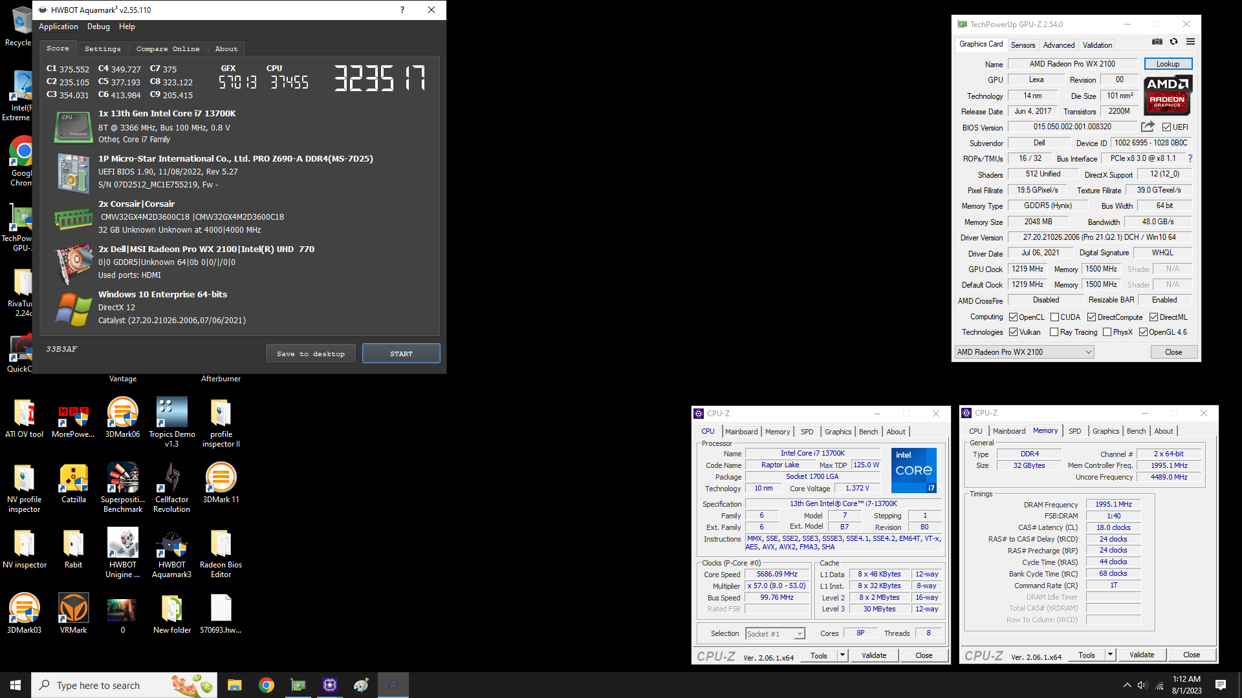
Task: Switch to the Sensors tab in GPU-Z
Action: point(1023,45)
